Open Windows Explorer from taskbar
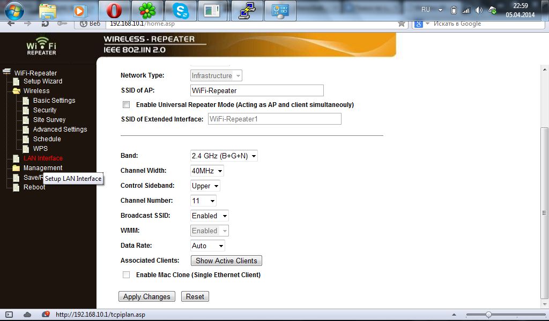 pyautogui.click(x=48, y=11)
